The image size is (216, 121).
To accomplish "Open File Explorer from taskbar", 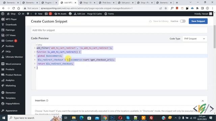I will click(x=74, y=118).
